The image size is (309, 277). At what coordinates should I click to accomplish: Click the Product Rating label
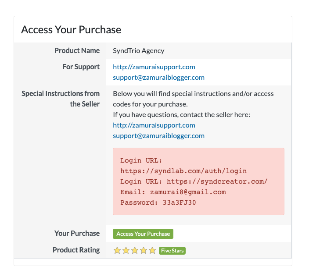pyautogui.click(x=76, y=250)
